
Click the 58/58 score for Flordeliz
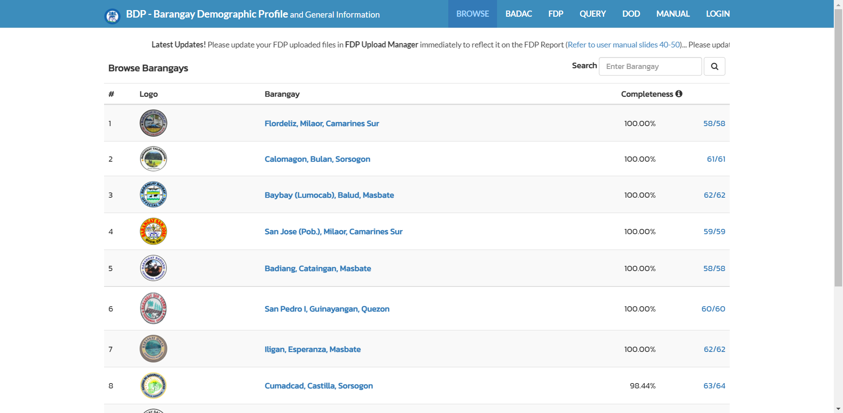(714, 123)
